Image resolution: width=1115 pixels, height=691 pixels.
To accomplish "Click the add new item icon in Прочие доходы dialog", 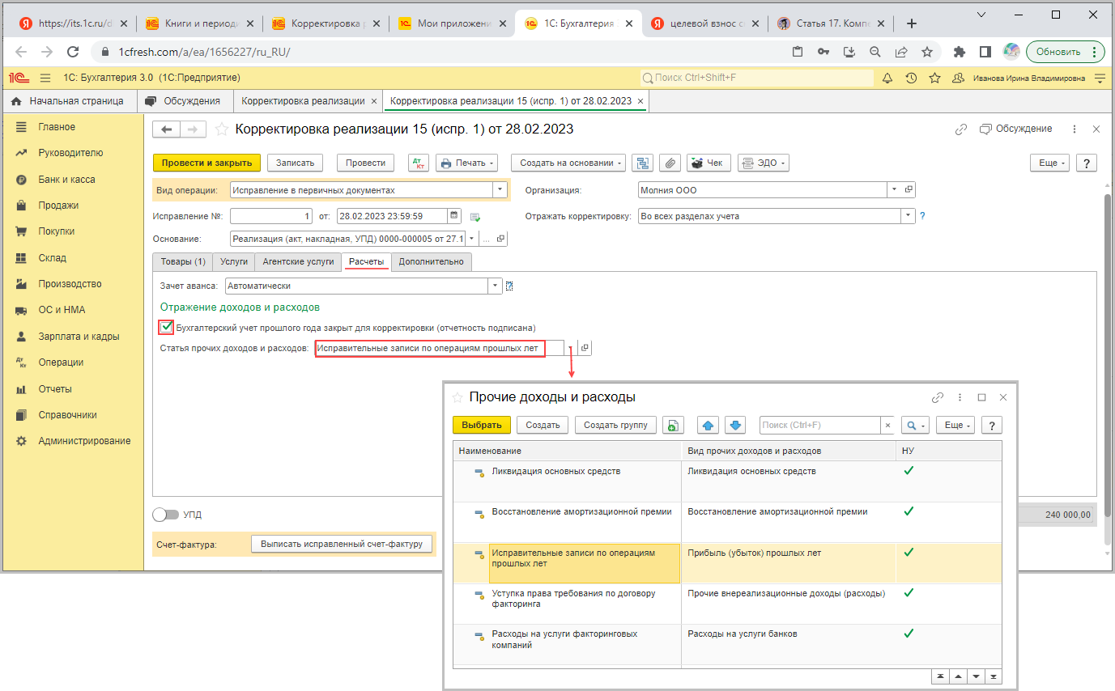I will (674, 425).
